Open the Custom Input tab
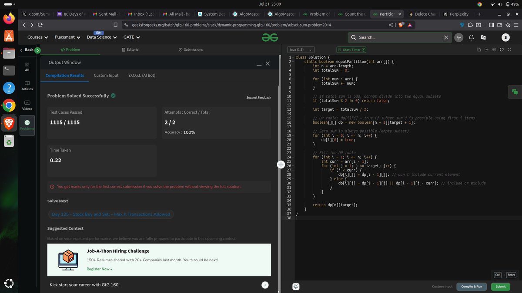This screenshot has width=522, height=293. (106, 75)
